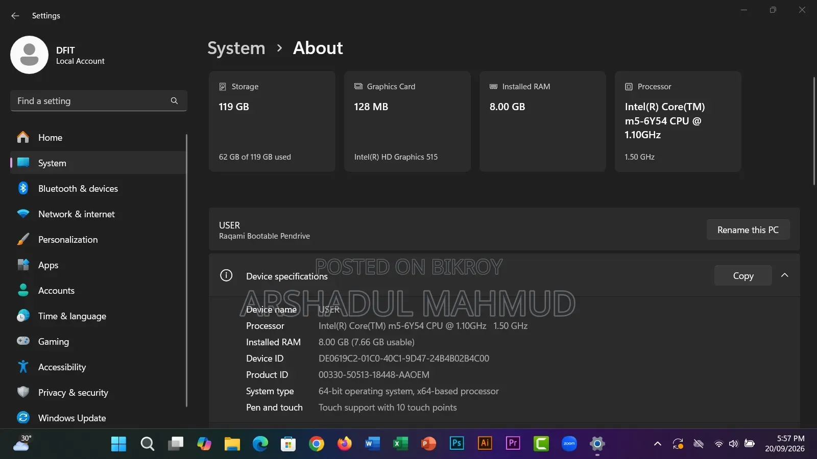Select the Product ID value 00330-50513-18448-AAOEM
The image size is (817, 459).
[374, 375]
